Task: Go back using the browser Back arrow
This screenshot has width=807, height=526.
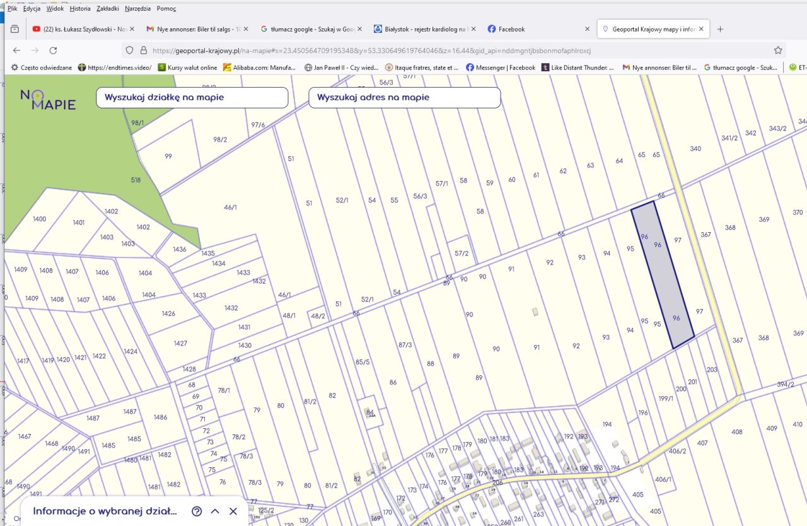Action: tap(16, 50)
